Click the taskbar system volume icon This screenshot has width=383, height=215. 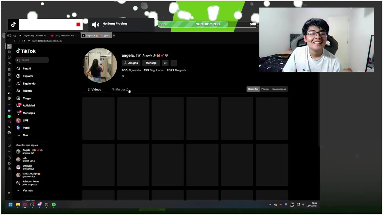tap(302, 205)
